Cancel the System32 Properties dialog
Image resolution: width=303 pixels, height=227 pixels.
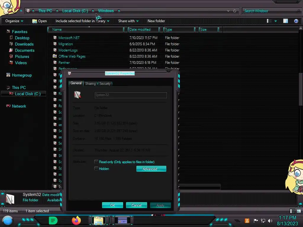[136, 205]
